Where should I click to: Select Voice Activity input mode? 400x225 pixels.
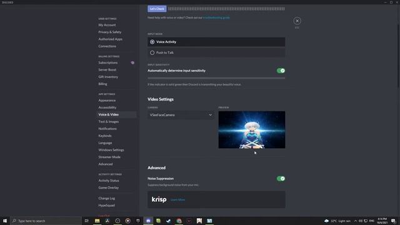(x=216, y=42)
